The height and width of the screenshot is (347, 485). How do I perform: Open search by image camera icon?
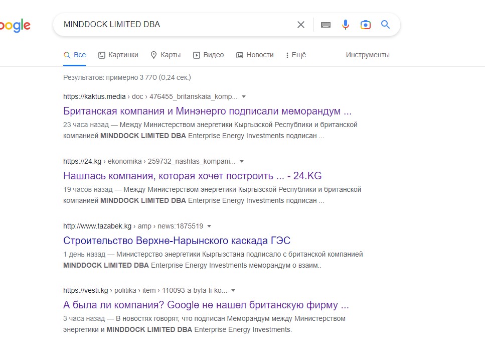pyautogui.click(x=365, y=25)
